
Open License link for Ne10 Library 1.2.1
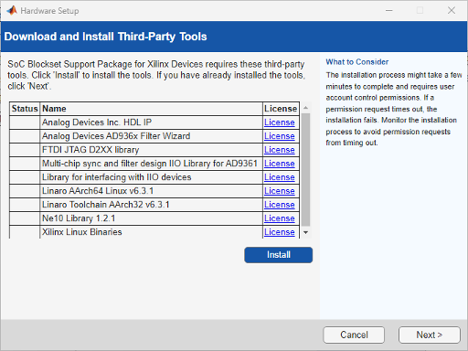pyautogui.click(x=280, y=218)
